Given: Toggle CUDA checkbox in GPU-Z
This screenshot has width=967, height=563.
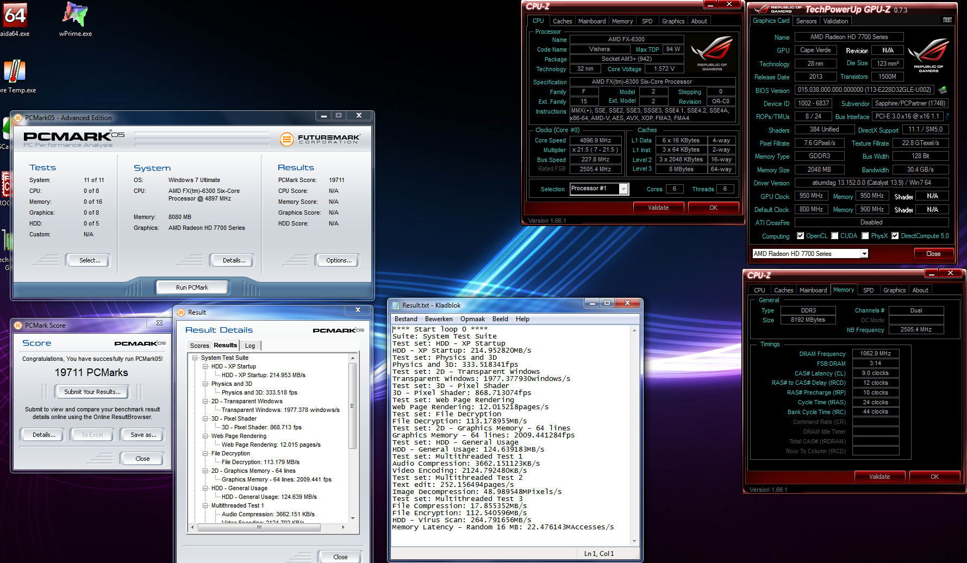Looking at the screenshot, I should [834, 236].
